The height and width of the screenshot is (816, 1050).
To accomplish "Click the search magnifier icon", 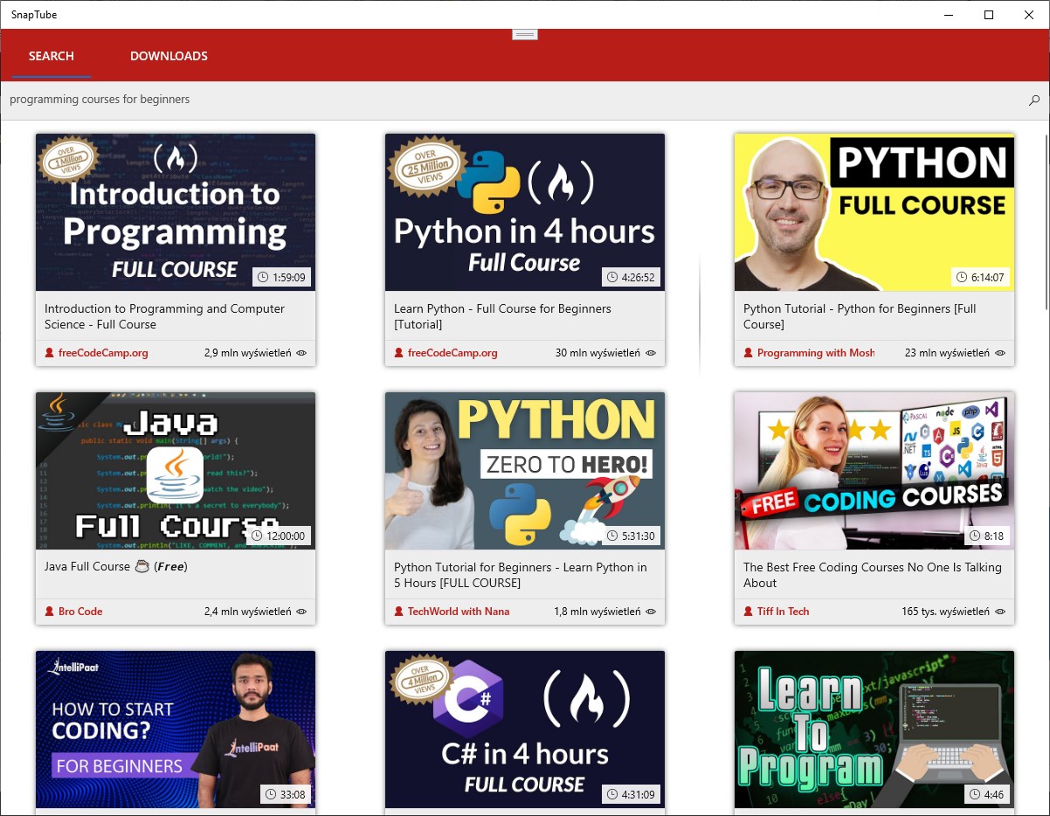I will 1033,100.
